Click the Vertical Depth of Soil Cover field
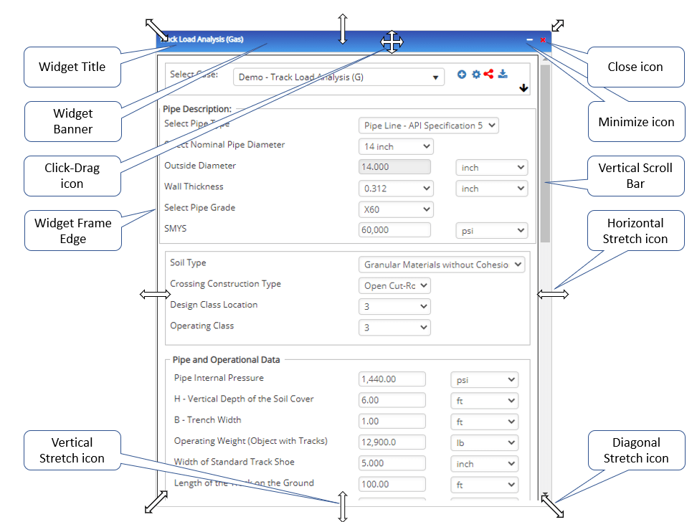The width and height of the screenshot is (697, 522). (x=392, y=399)
